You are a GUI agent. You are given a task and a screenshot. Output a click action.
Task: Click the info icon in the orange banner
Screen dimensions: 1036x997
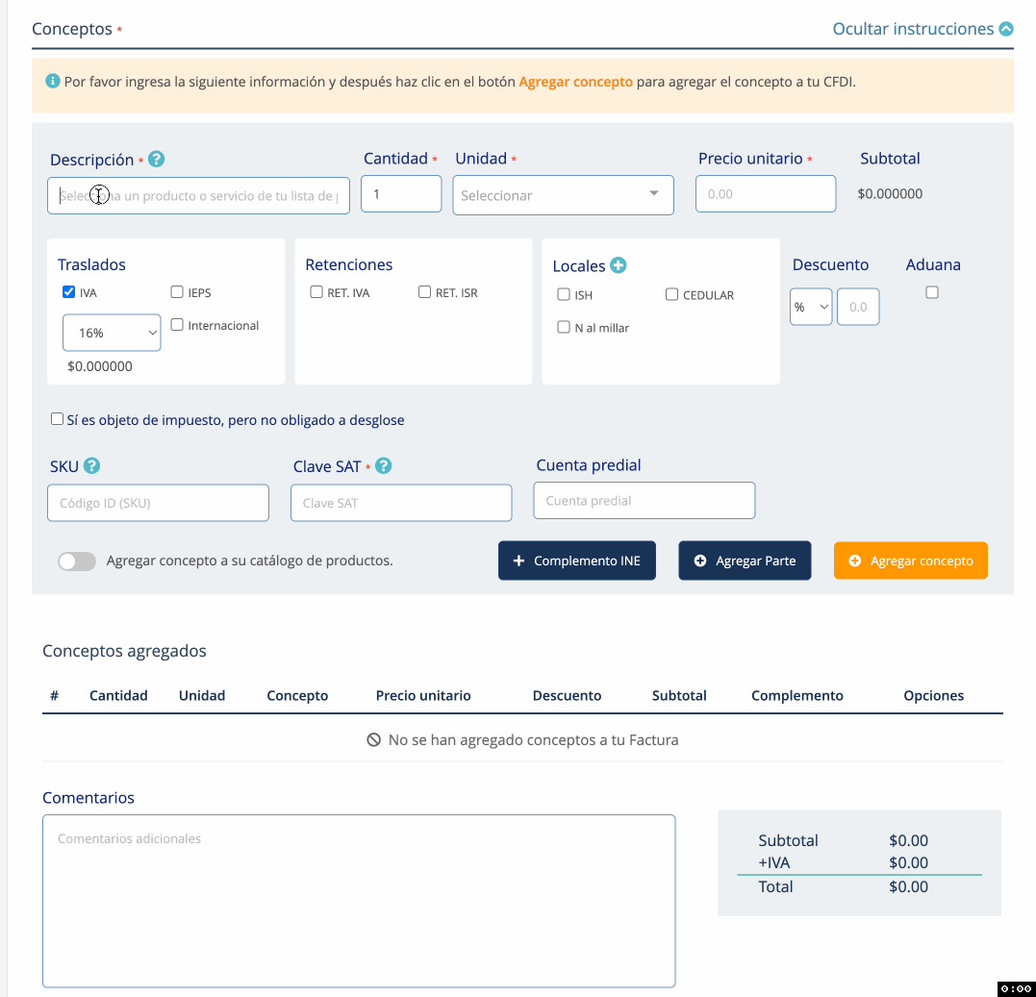coord(53,82)
